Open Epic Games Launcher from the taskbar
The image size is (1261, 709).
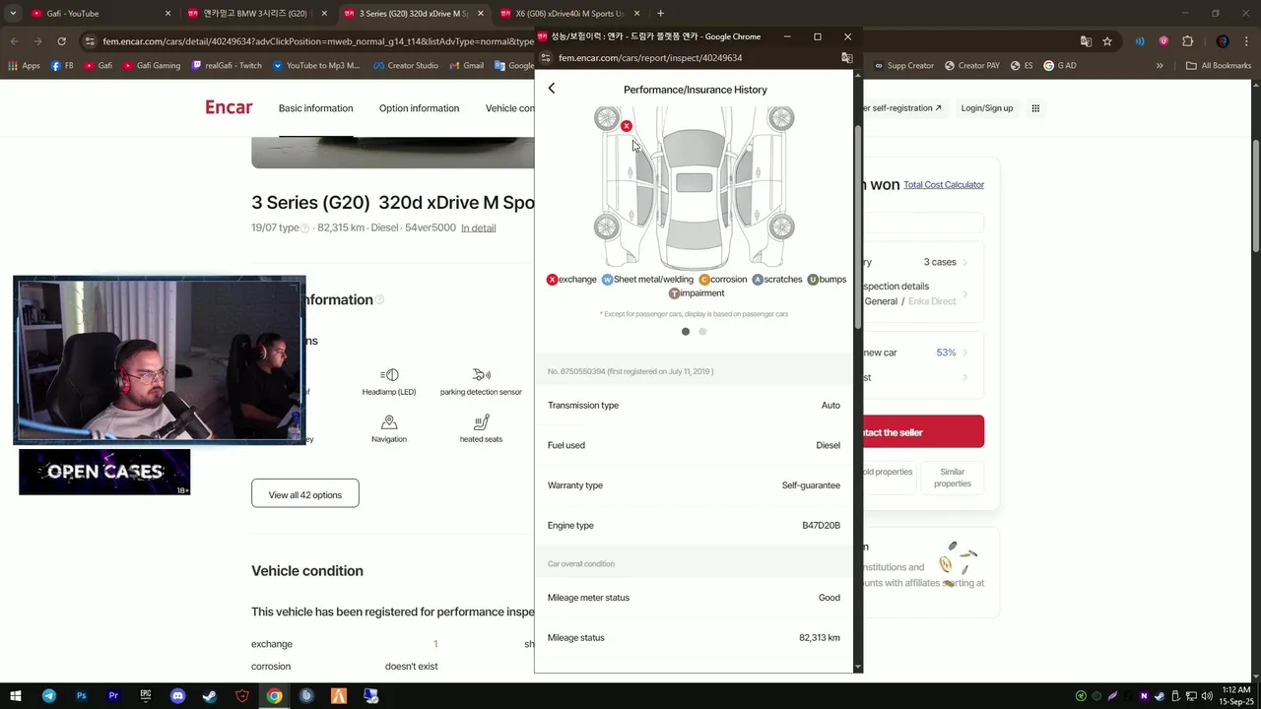click(146, 696)
